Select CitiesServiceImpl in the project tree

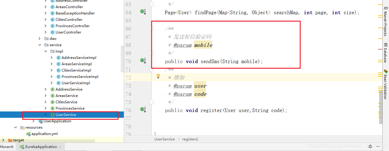pos(76,70)
